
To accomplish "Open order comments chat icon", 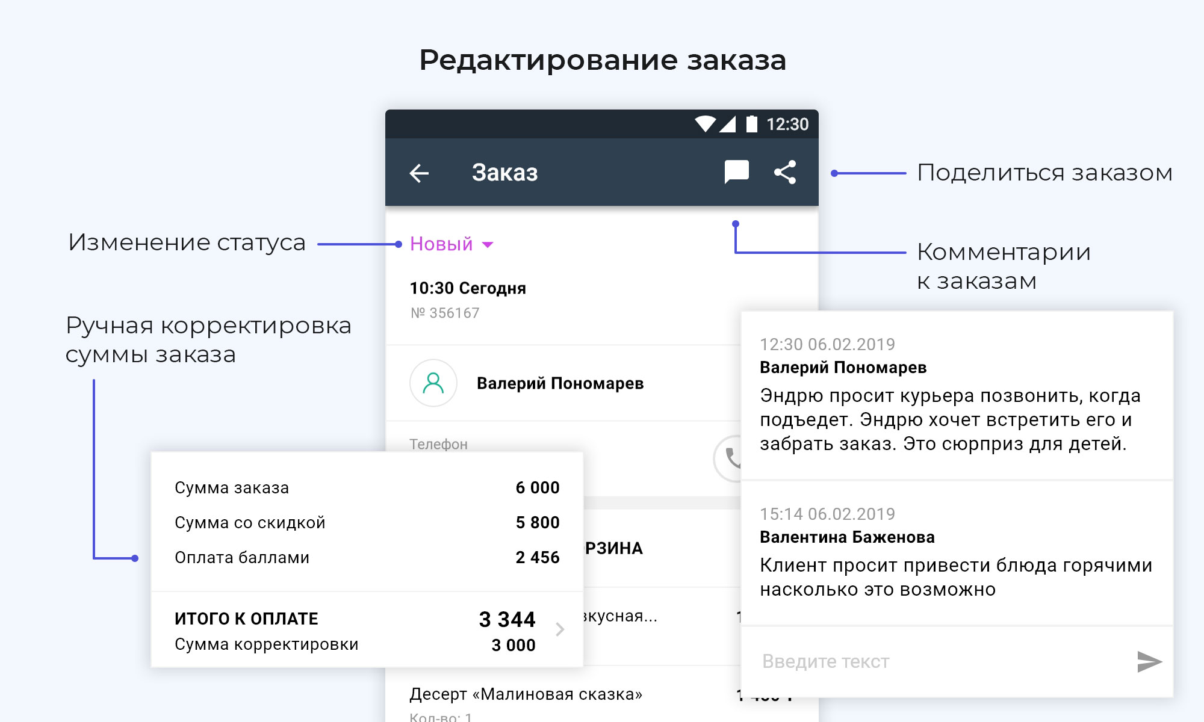I will (736, 172).
